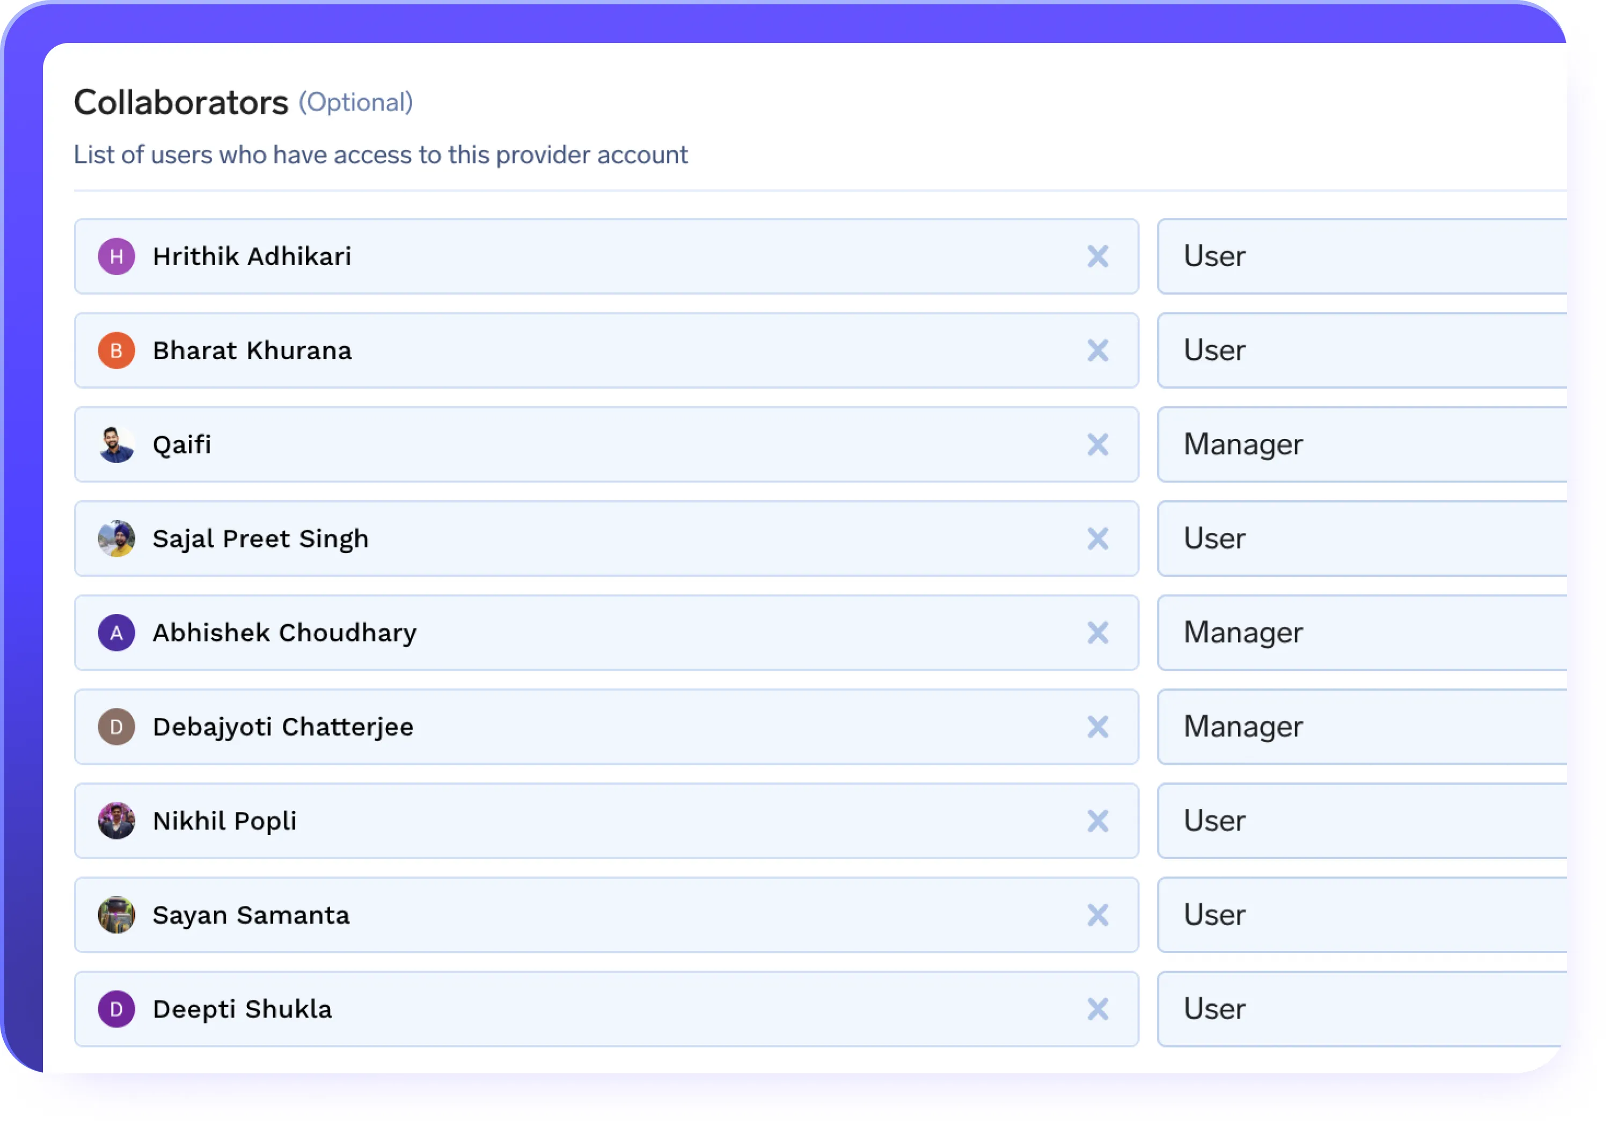Screen dimensions: 1610x1127
Task: Remove Nikhil Popli from the list
Action: pyautogui.click(x=1098, y=821)
